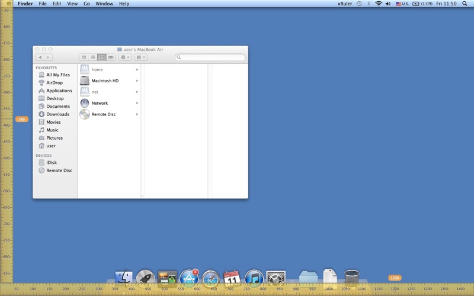The height and width of the screenshot is (296, 474).
Task: Switch to list view in Finder toolbar
Action: click(93, 57)
